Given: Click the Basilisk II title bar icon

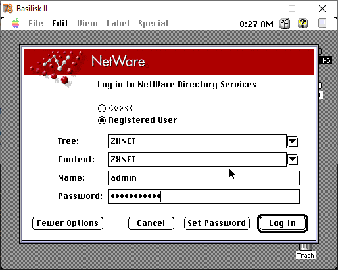Looking at the screenshot, I should coord(8,9).
